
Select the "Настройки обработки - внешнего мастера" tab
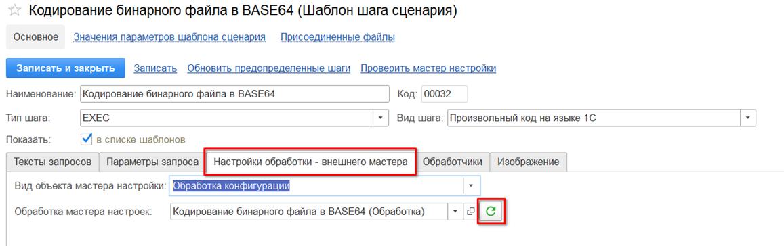click(310, 162)
